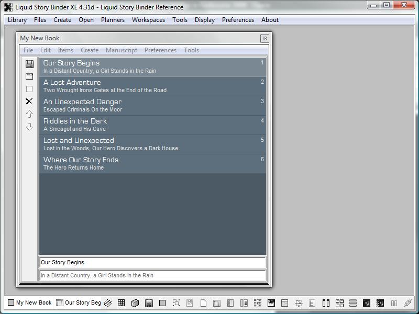This screenshot has height=314, width=419.
Task: Click the floppy disk icon in the bottom toolbar
Action: pos(149,303)
